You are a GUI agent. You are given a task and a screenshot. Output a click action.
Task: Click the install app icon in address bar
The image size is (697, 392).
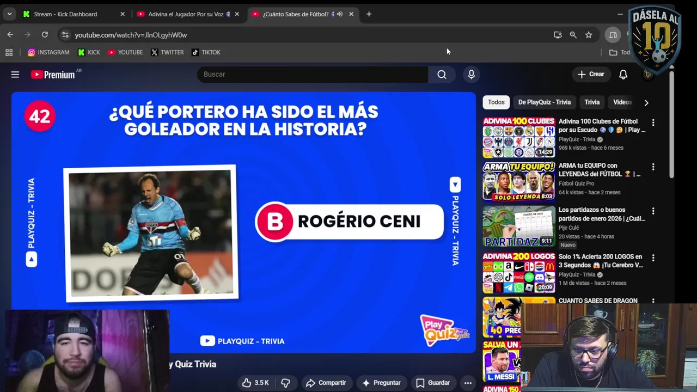pos(558,35)
